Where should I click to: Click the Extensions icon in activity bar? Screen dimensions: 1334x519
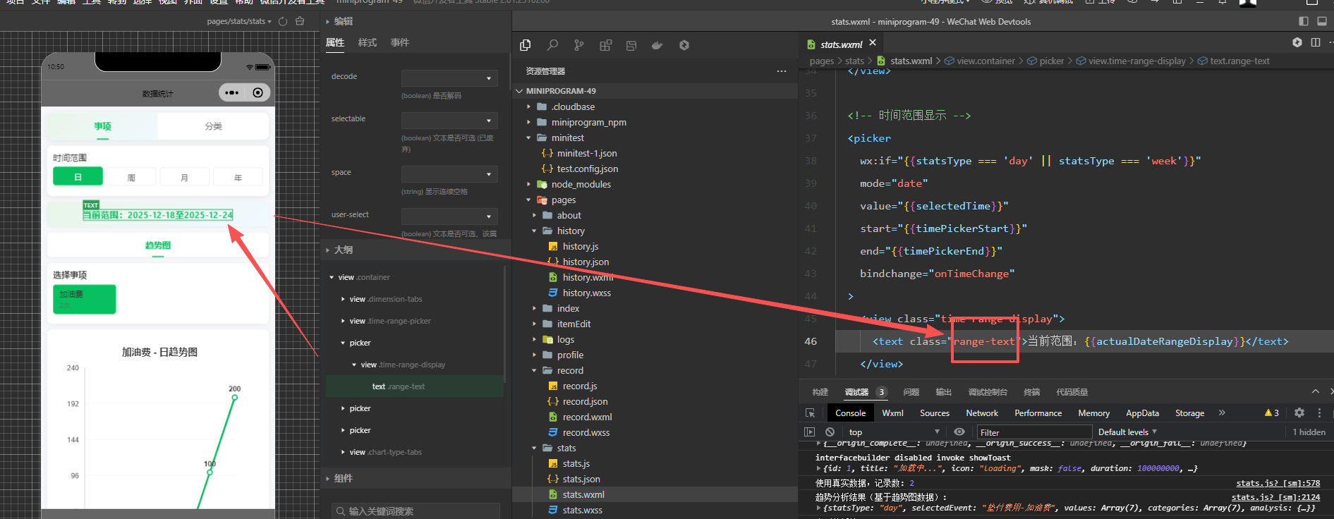click(x=605, y=45)
